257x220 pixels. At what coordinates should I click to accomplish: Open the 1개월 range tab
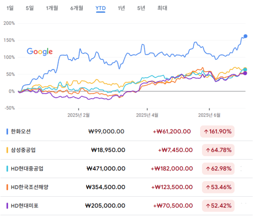(52, 8)
